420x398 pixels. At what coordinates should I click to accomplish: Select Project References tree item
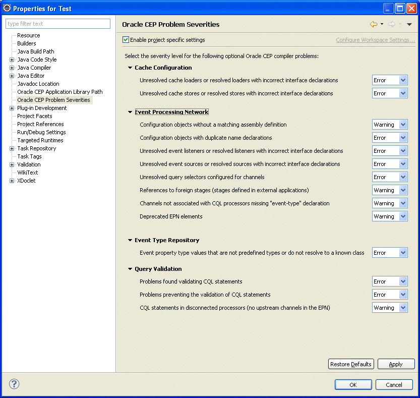coord(40,124)
